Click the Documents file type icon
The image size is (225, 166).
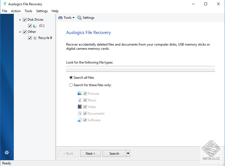(80, 113)
